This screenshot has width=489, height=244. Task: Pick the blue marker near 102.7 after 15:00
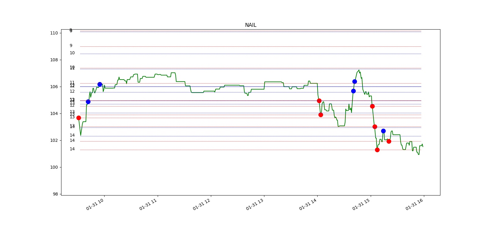[x=383, y=131]
